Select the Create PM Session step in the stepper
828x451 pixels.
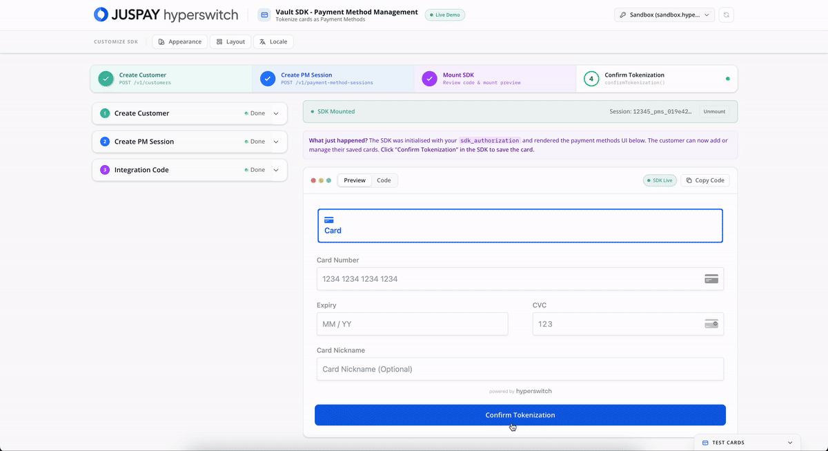click(x=333, y=79)
